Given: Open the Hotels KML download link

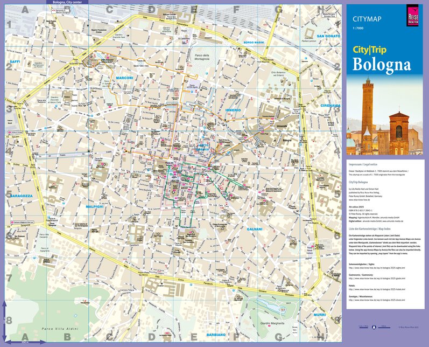Looking at the screenshot, I should click(377, 290).
